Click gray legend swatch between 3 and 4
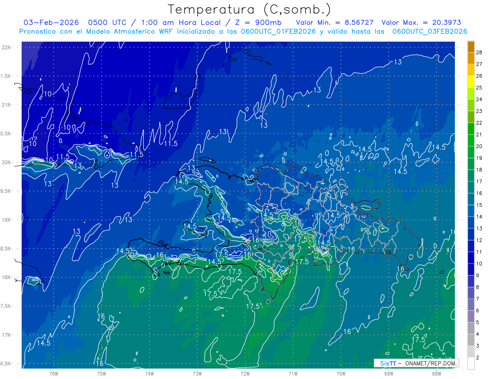490x379 pixels. [471, 340]
